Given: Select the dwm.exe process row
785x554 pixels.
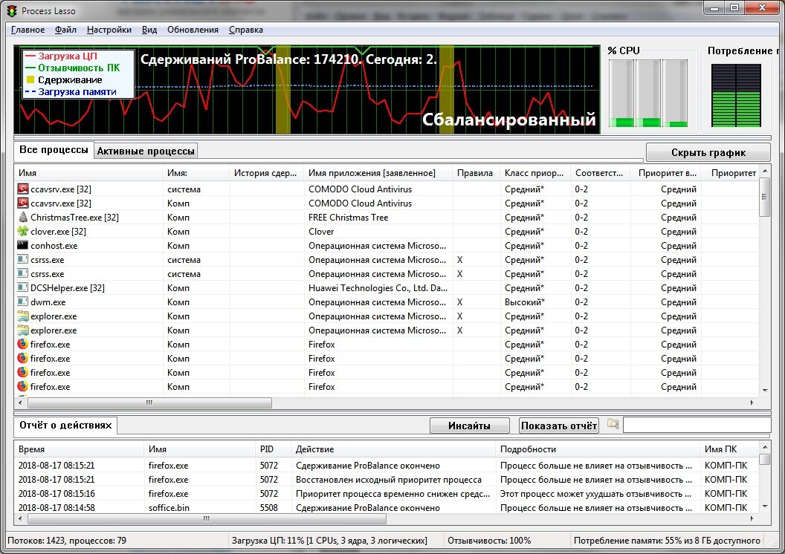Looking at the screenshot, I should click(387, 302).
